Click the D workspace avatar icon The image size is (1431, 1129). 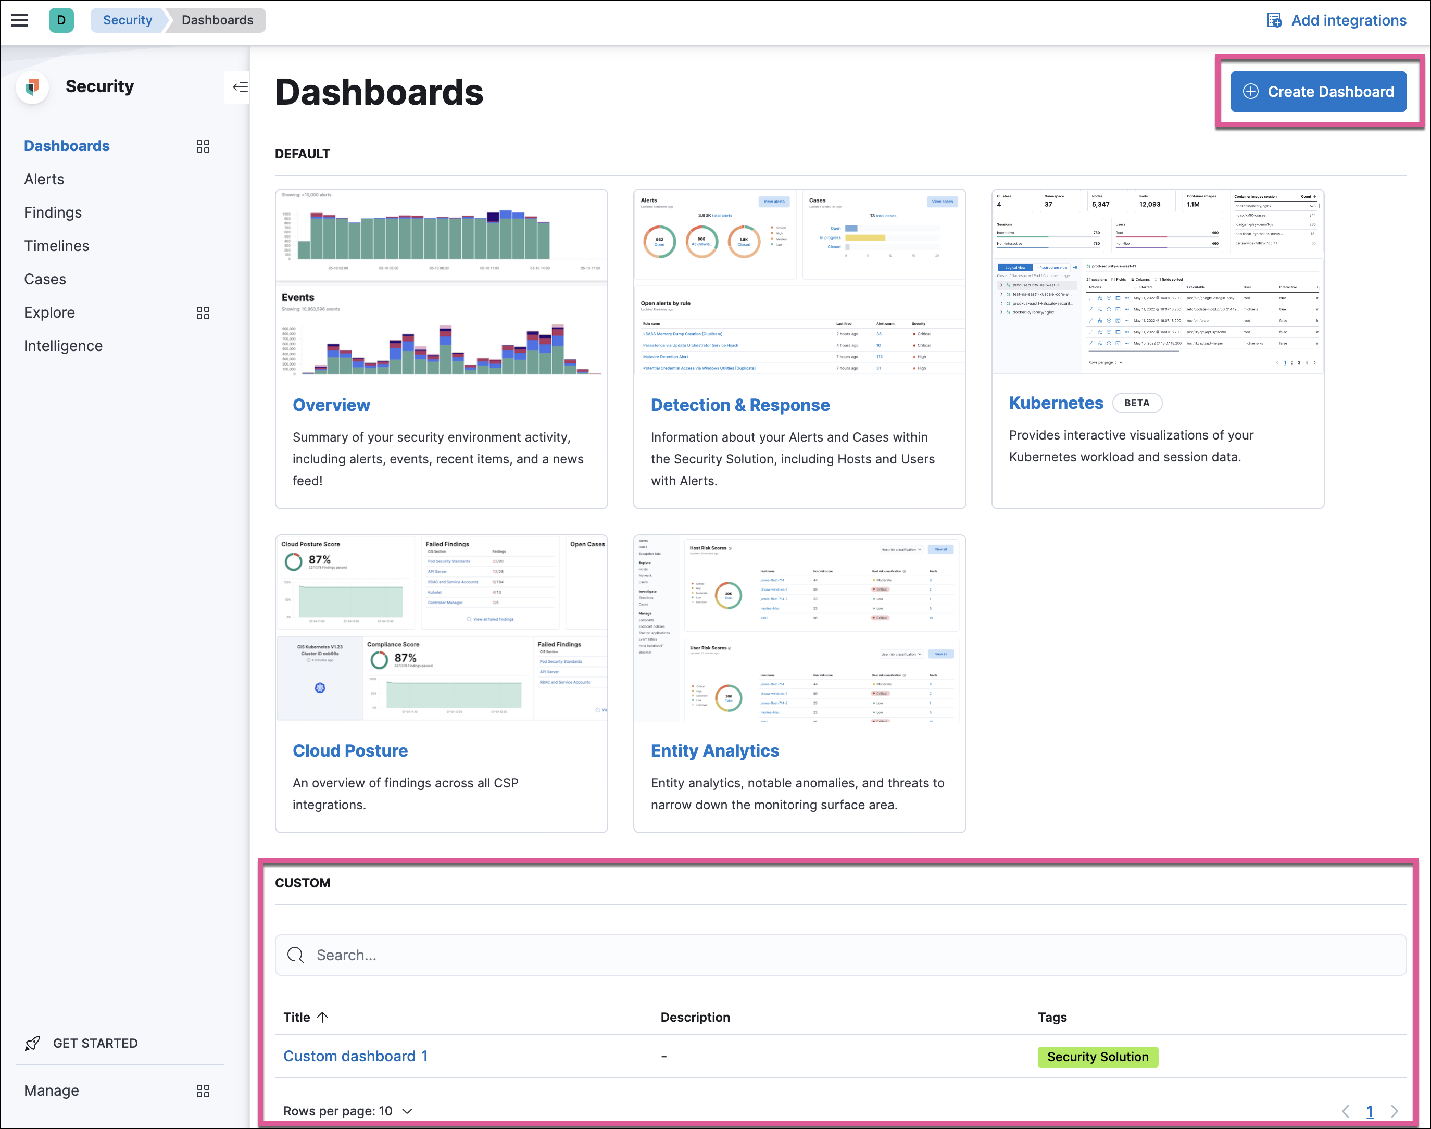click(61, 20)
